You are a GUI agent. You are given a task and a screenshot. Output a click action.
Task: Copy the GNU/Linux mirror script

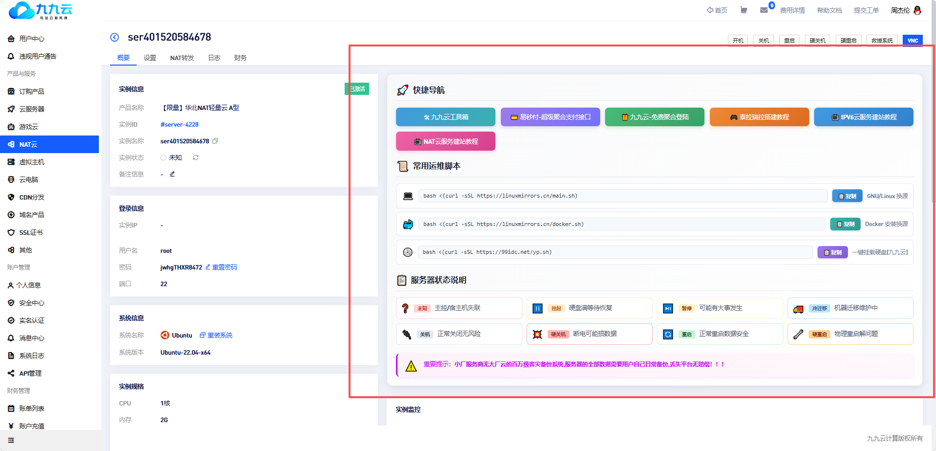point(847,196)
